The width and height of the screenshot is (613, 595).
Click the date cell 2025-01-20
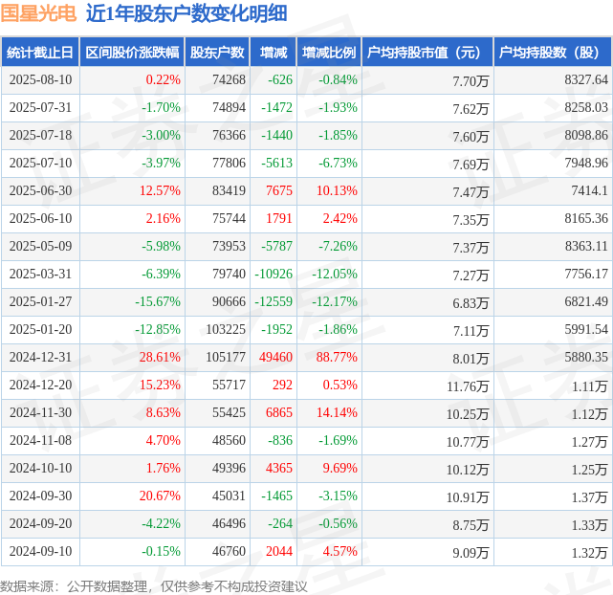coord(41,330)
